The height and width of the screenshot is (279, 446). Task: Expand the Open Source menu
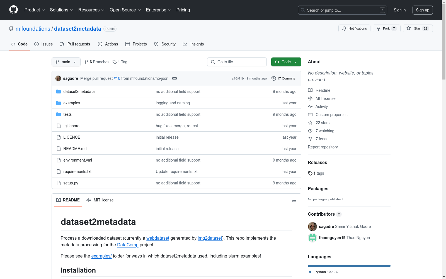coord(125,10)
